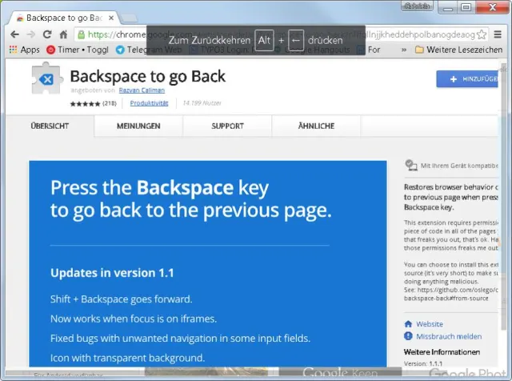Bookmark this page with the star icon
Viewport: 512px width, 381px height.
point(482,34)
